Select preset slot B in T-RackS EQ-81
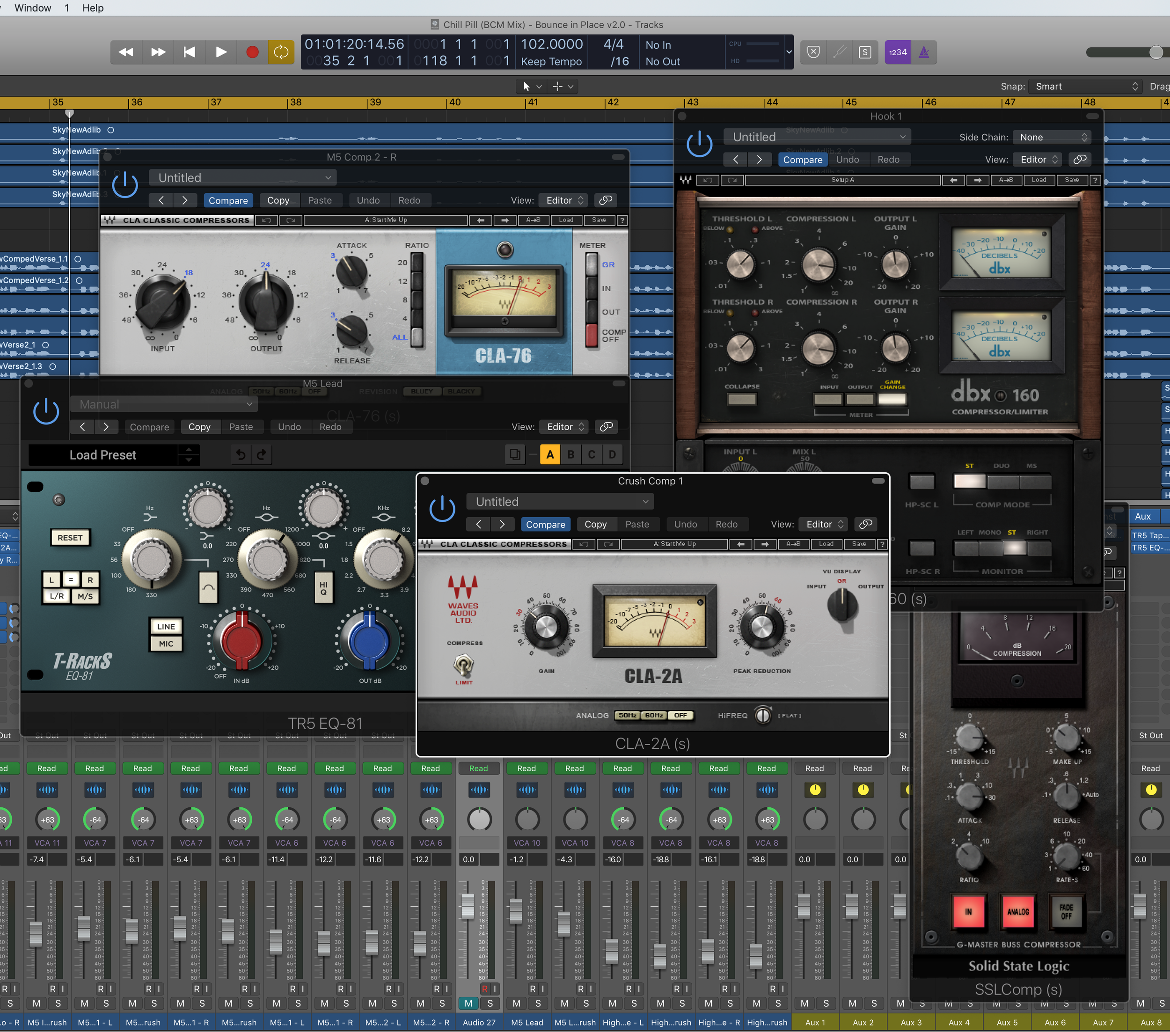 570,455
